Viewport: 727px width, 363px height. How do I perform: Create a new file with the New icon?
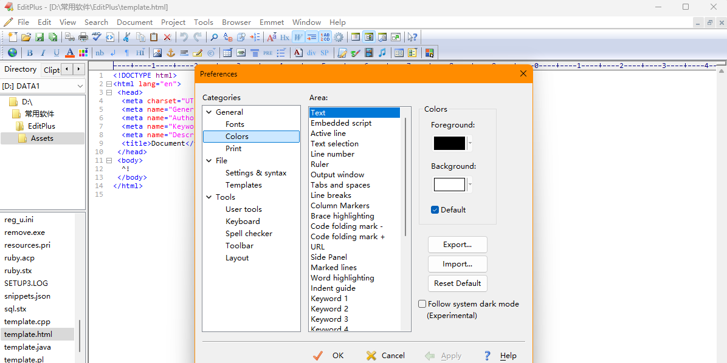pyautogui.click(x=13, y=37)
